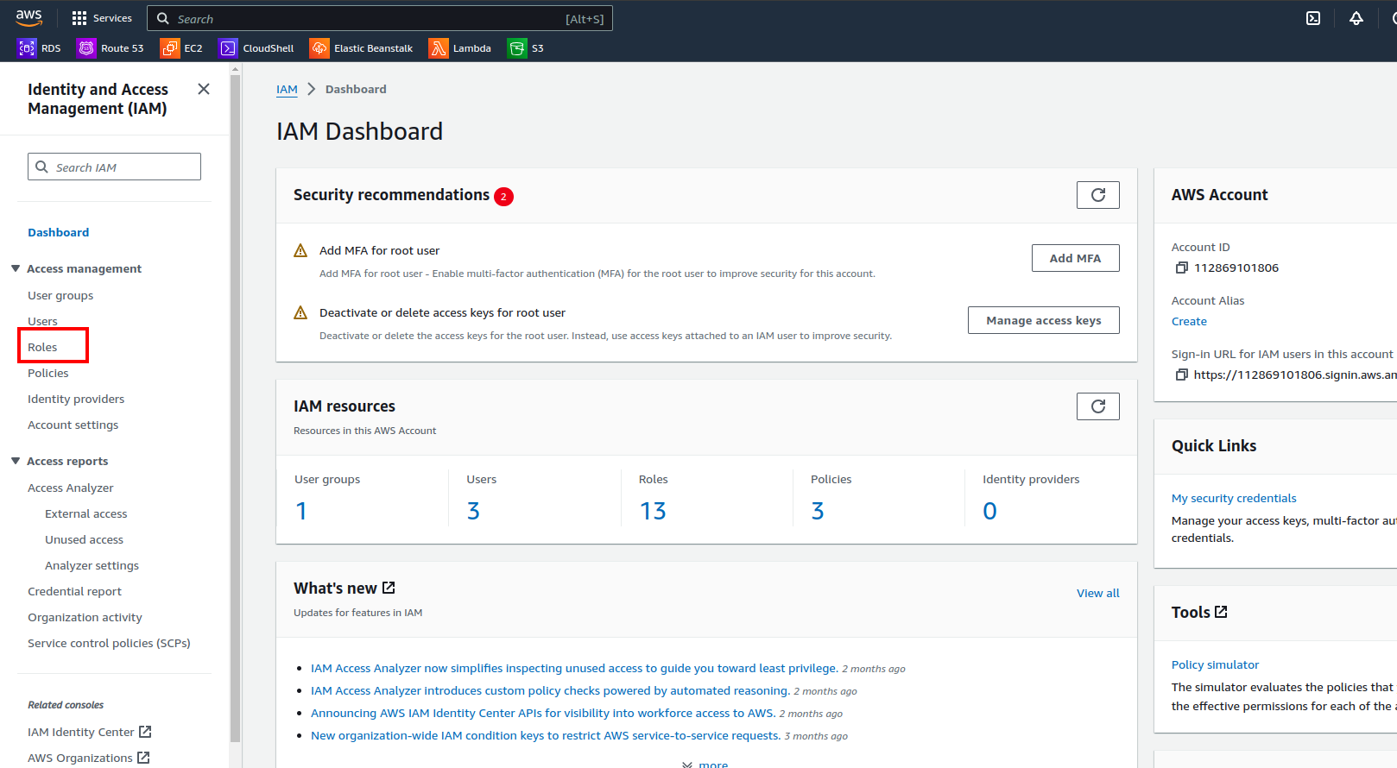Screen dimensions: 1397x768
Task: Open the Policies count 3
Action: [x=818, y=511]
